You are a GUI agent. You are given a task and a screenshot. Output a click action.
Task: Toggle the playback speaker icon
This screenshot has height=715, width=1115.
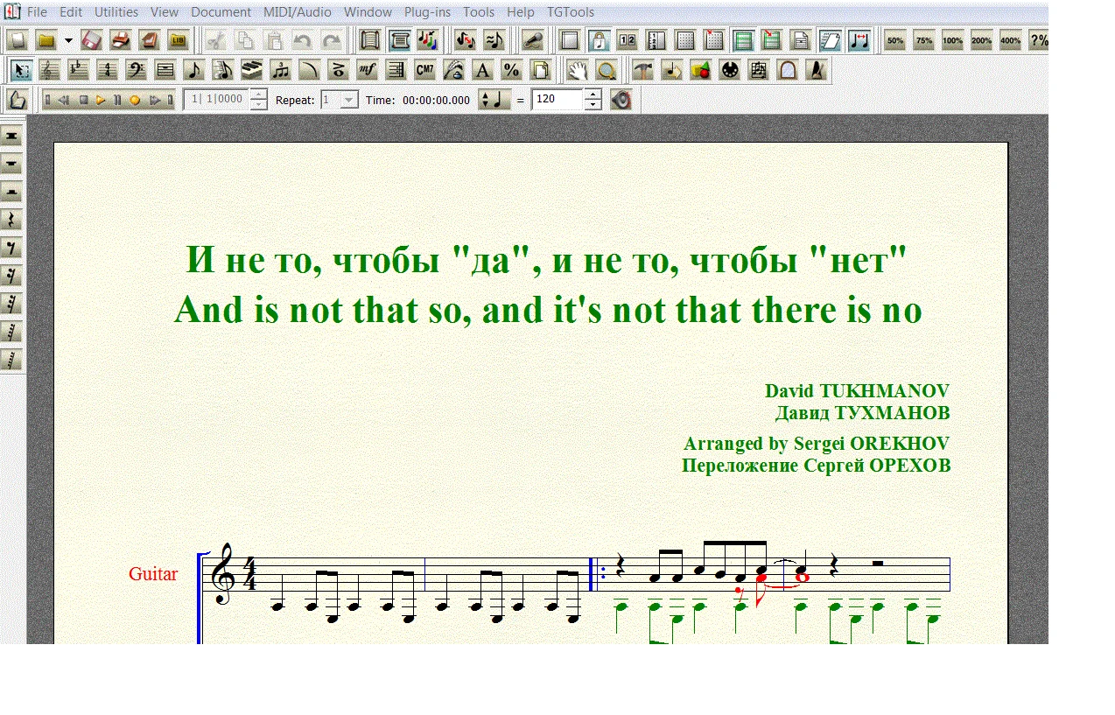(621, 100)
